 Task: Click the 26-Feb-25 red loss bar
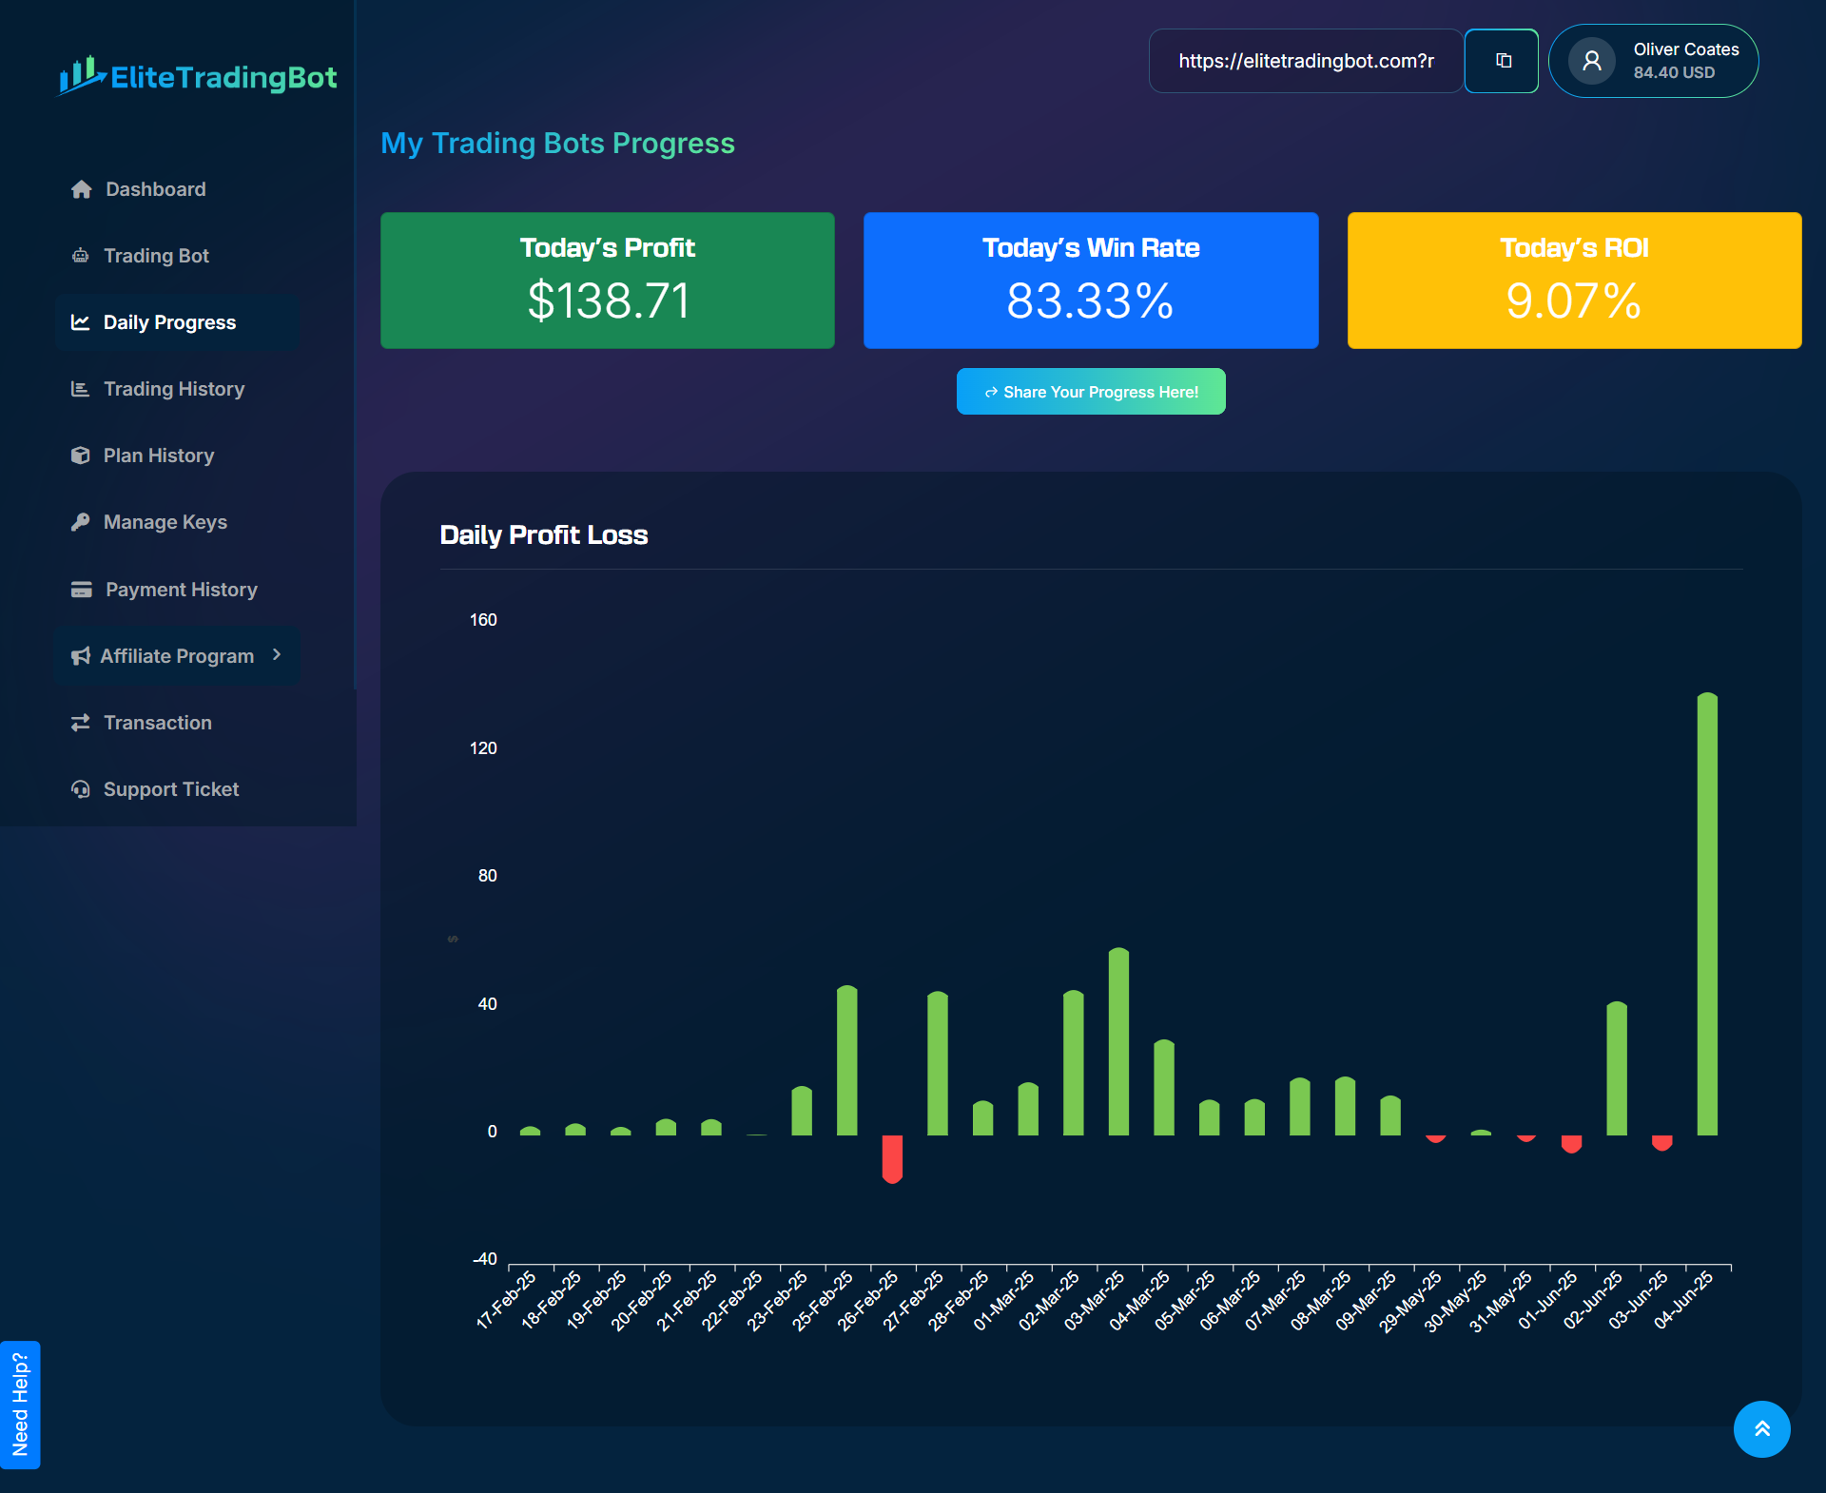pos(892,1157)
